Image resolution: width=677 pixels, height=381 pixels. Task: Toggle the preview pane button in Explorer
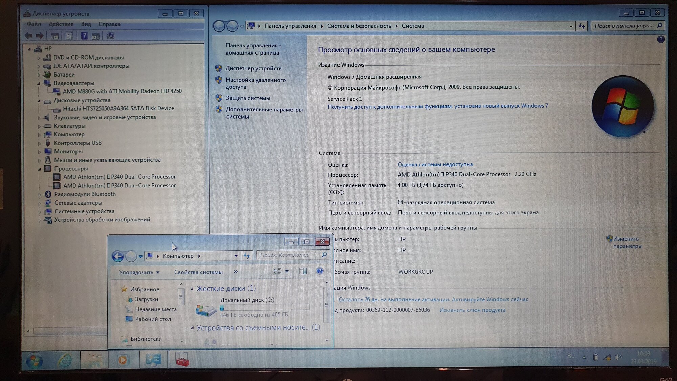coord(303,271)
